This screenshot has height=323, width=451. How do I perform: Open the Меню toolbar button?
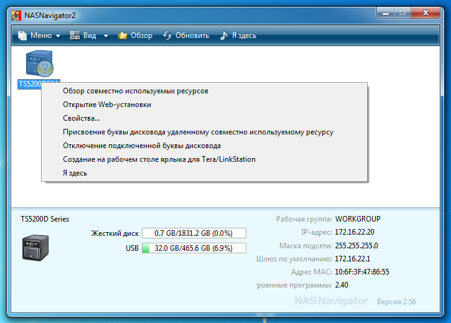(39, 35)
